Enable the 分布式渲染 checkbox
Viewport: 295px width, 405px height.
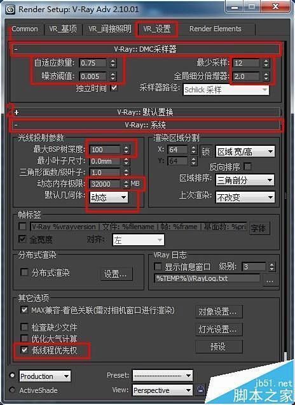pyautogui.click(x=24, y=273)
